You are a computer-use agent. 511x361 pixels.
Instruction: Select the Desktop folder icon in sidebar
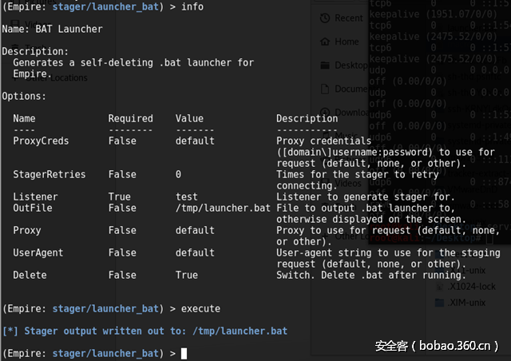326,65
